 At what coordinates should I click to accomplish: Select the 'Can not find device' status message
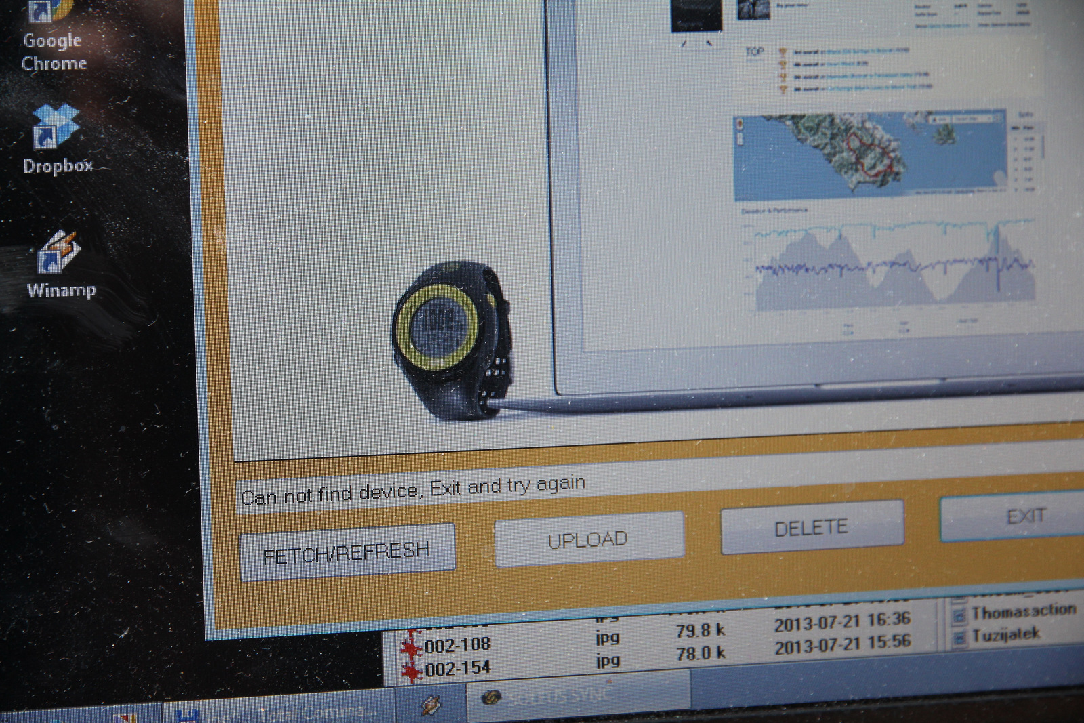(413, 490)
